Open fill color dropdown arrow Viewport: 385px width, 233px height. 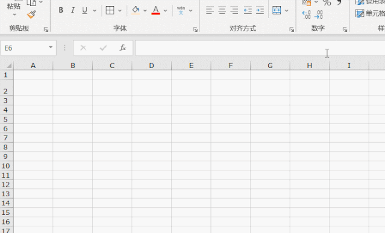(x=145, y=11)
